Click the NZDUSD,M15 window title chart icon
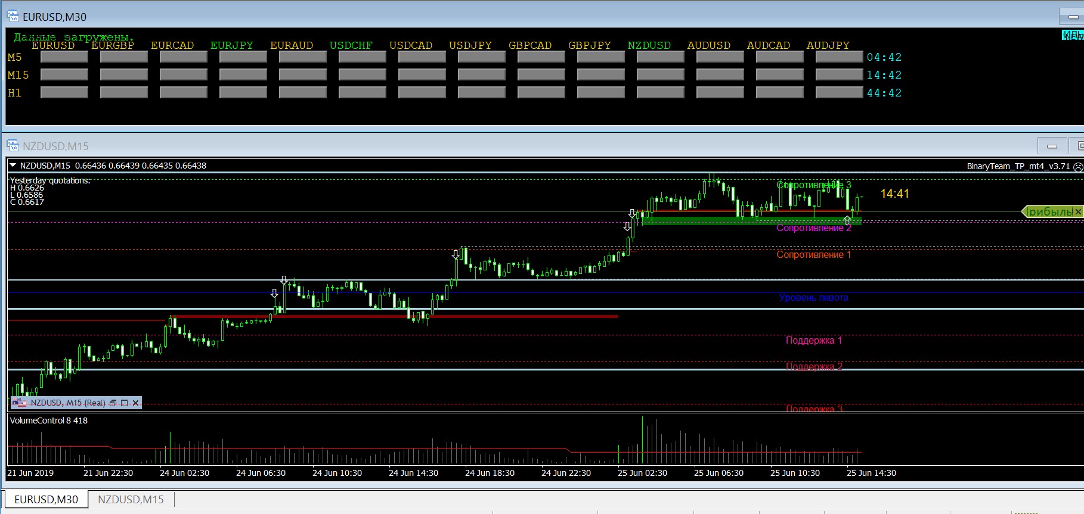Screen dimensions: 1084x514 [13, 145]
